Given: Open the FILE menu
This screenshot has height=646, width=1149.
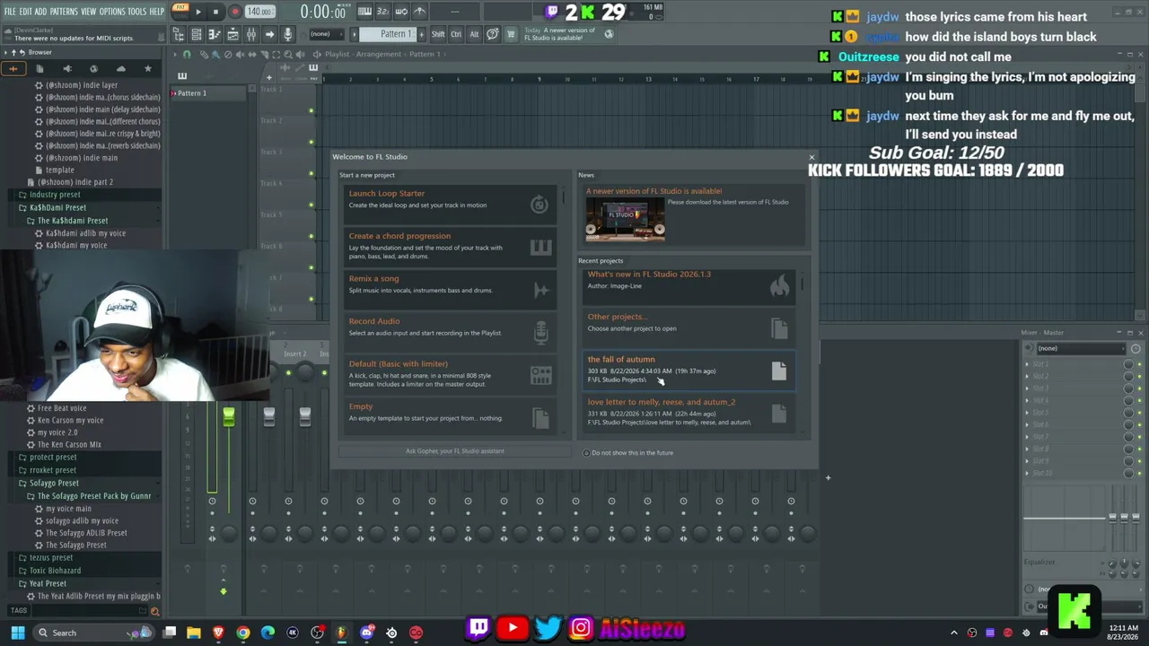Looking at the screenshot, I should pyautogui.click(x=11, y=12).
